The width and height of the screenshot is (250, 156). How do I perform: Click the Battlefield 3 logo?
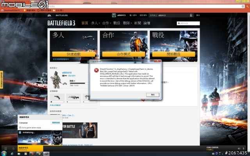tap(61, 23)
